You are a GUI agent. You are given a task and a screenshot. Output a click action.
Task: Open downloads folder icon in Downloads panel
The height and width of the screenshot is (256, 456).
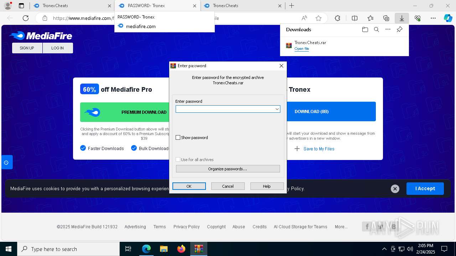pyautogui.click(x=365, y=30)
